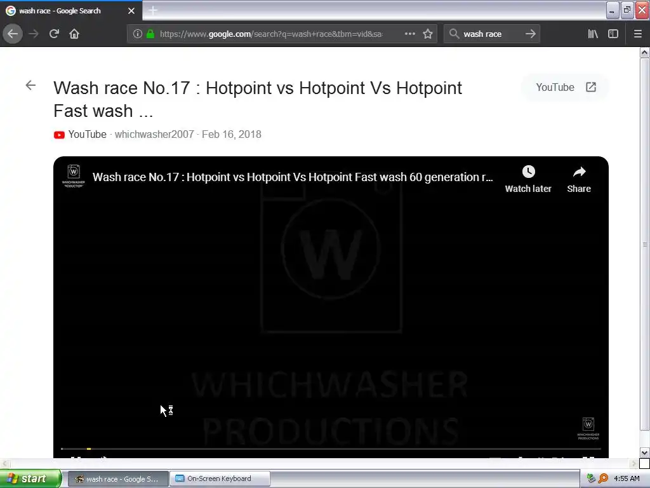Bookmark this page with the star

pos(428,34)
